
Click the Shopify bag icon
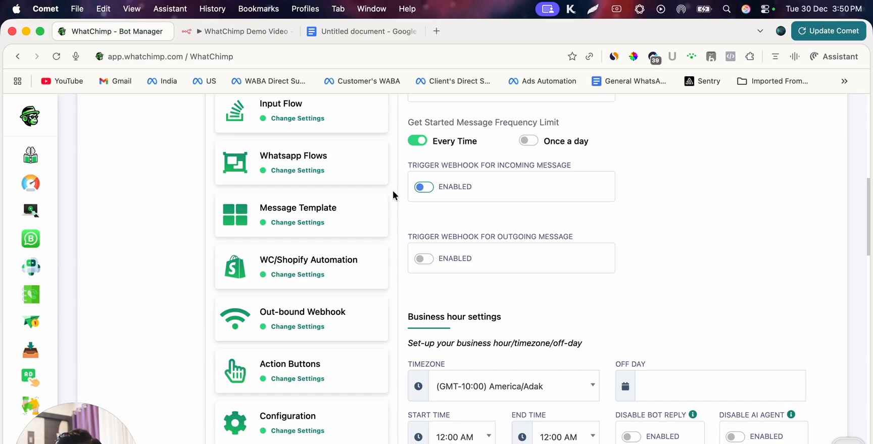tap(235, 266)
